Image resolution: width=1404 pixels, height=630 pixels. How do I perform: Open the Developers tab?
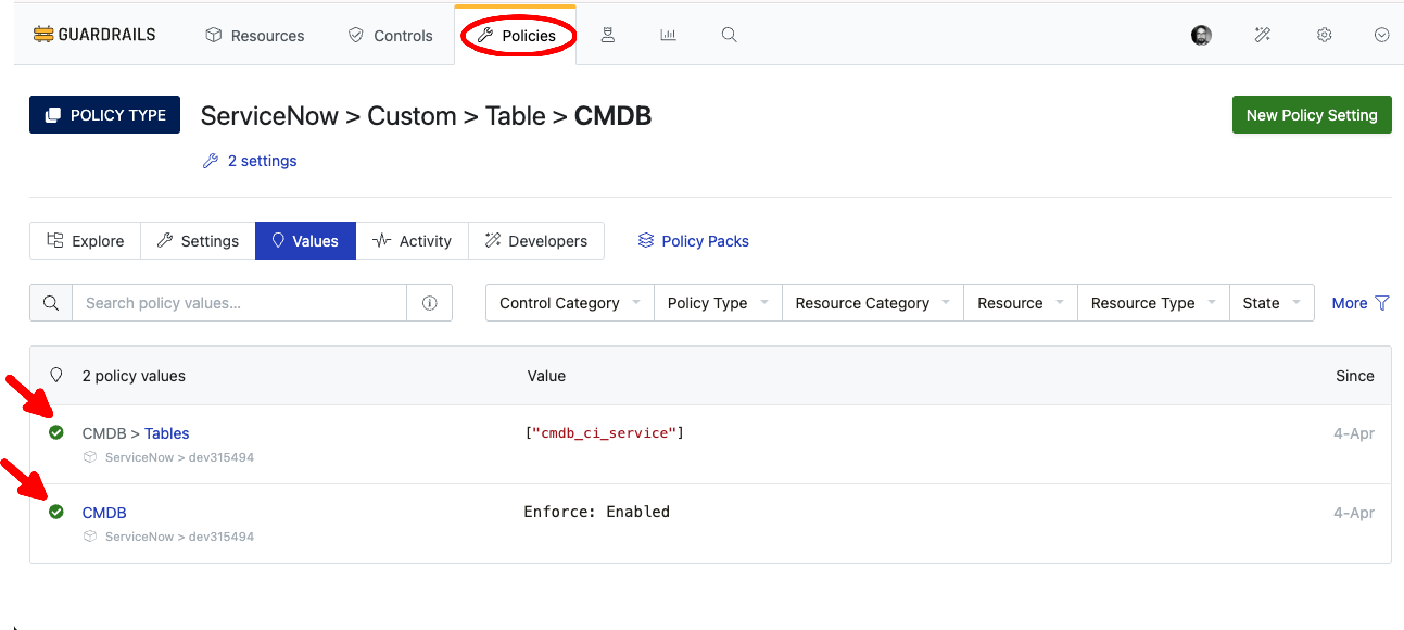[x=536, y=241]
